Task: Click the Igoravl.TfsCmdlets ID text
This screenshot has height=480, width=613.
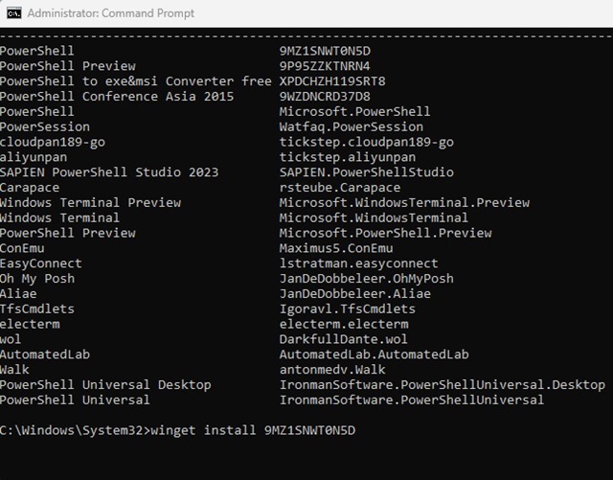Action: point(347,309)
